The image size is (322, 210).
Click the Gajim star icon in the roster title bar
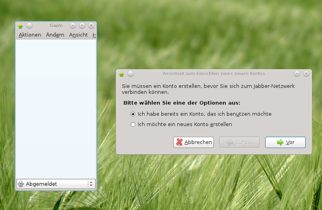tap(21, 26)
